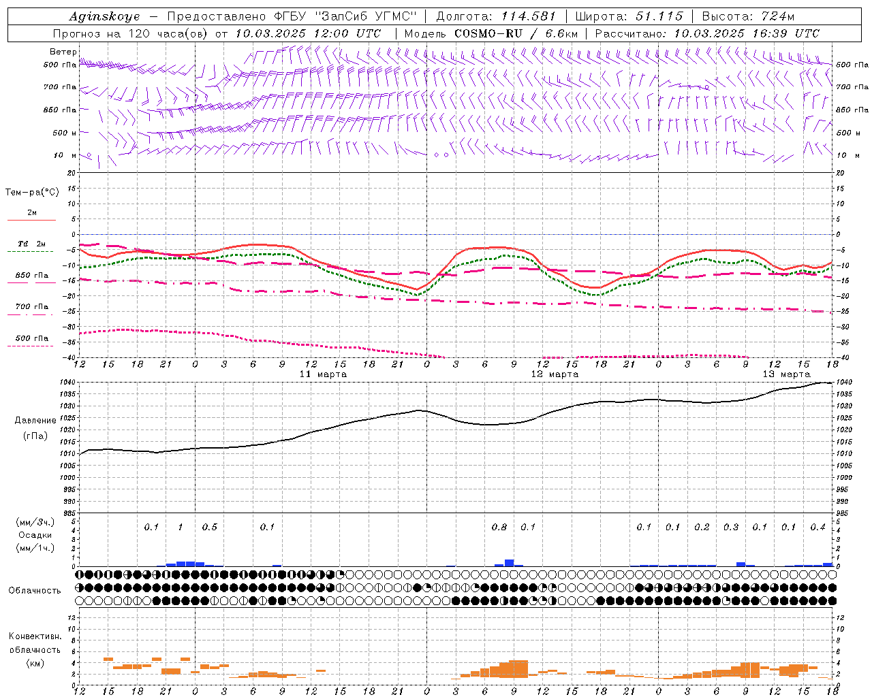Click the Td 2м dew point legend entry

[x=31, y=244]
